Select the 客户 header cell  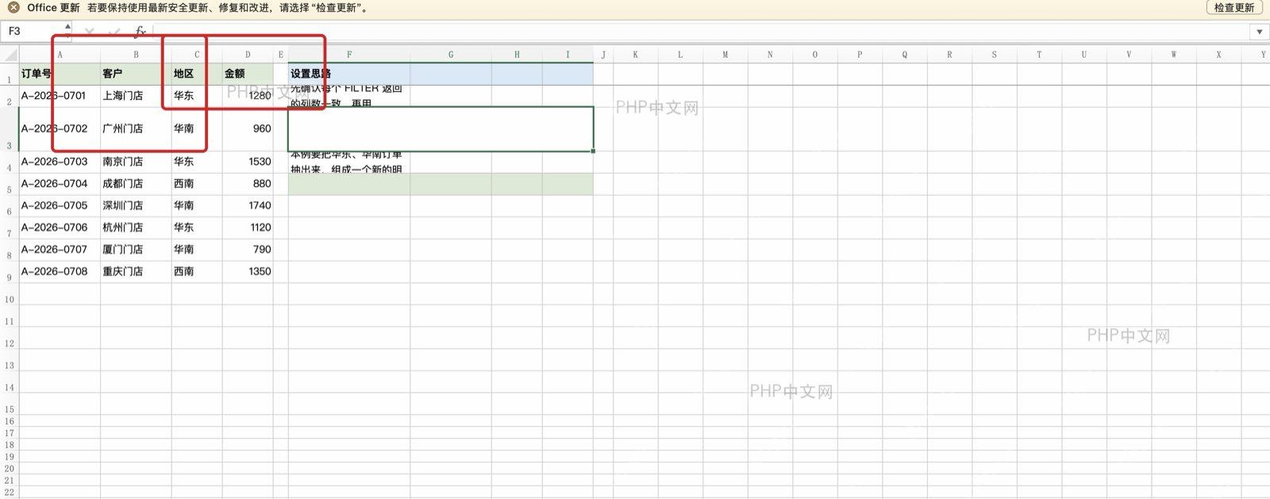coord(136,74)
